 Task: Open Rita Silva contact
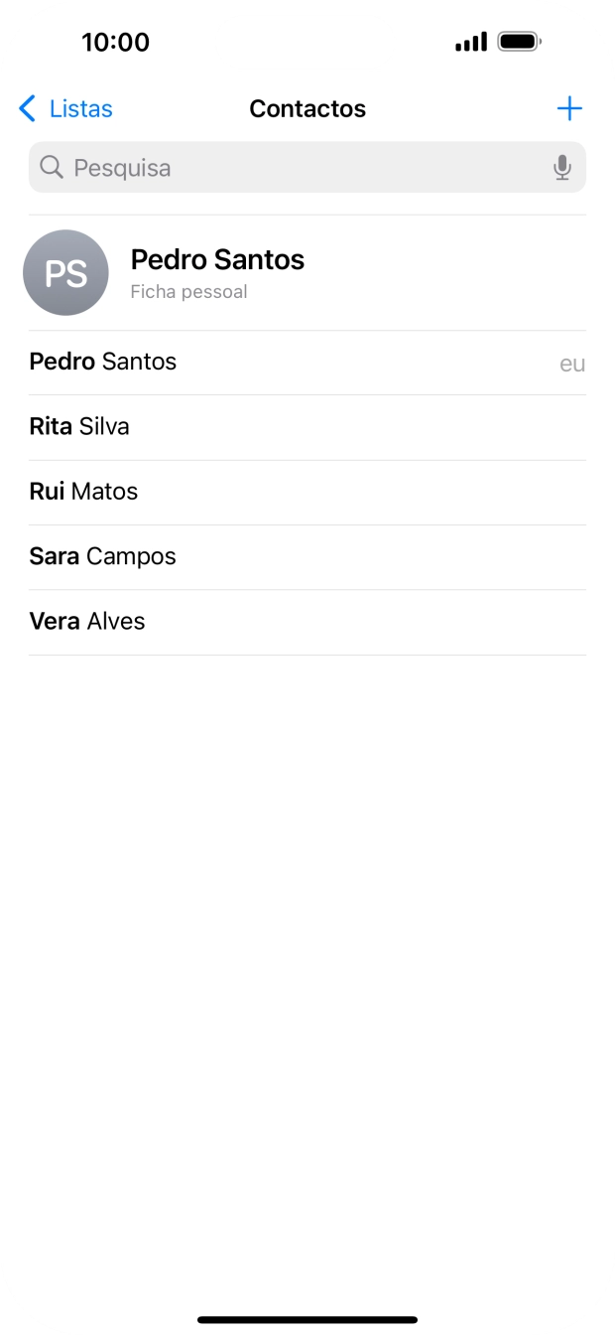(x=79, y=426)
